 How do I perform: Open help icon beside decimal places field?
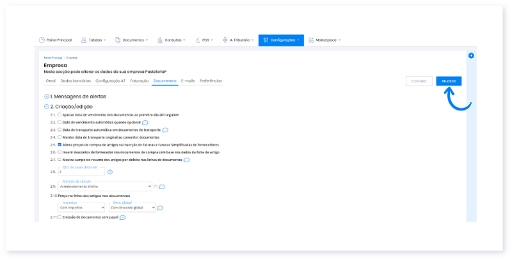click(x=110, y=172)
